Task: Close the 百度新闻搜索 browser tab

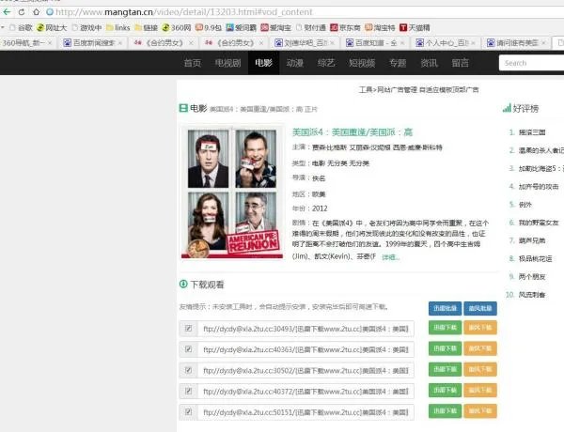Action: [120, 43]
